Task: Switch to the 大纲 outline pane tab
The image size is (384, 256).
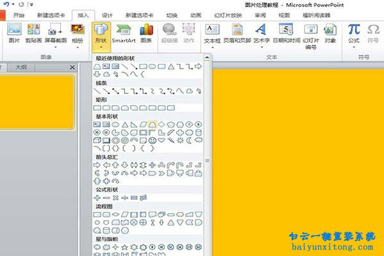Action: tap(21, 67)
